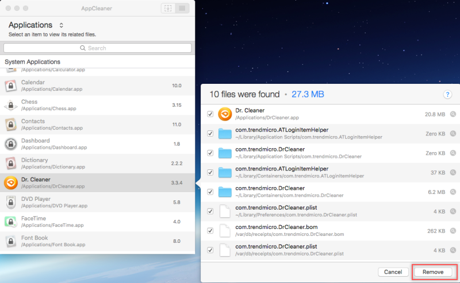This screenshot has width=460, height=283.
Task: Click the Remove button
Action: 434,272
